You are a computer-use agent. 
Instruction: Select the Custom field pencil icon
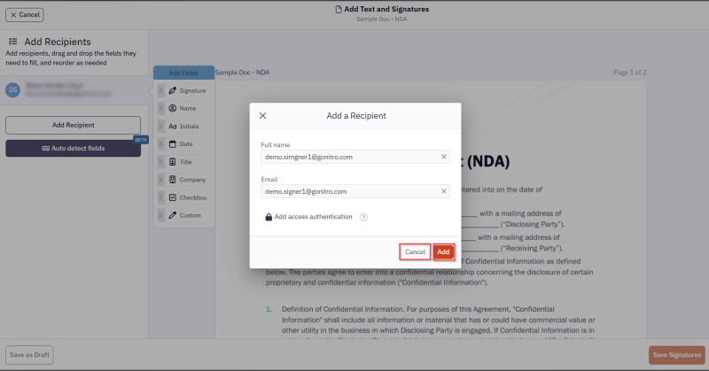point(172,215)
